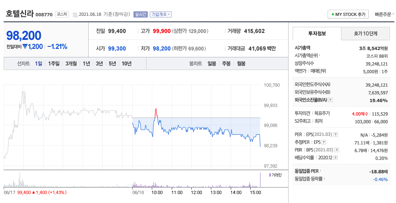Click the 코스피 88위 ranking value

pyautogui.click(x=377, y=56)
